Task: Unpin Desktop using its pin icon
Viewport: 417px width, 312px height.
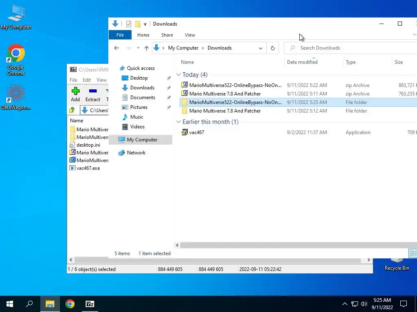Action: pos(169,78)
